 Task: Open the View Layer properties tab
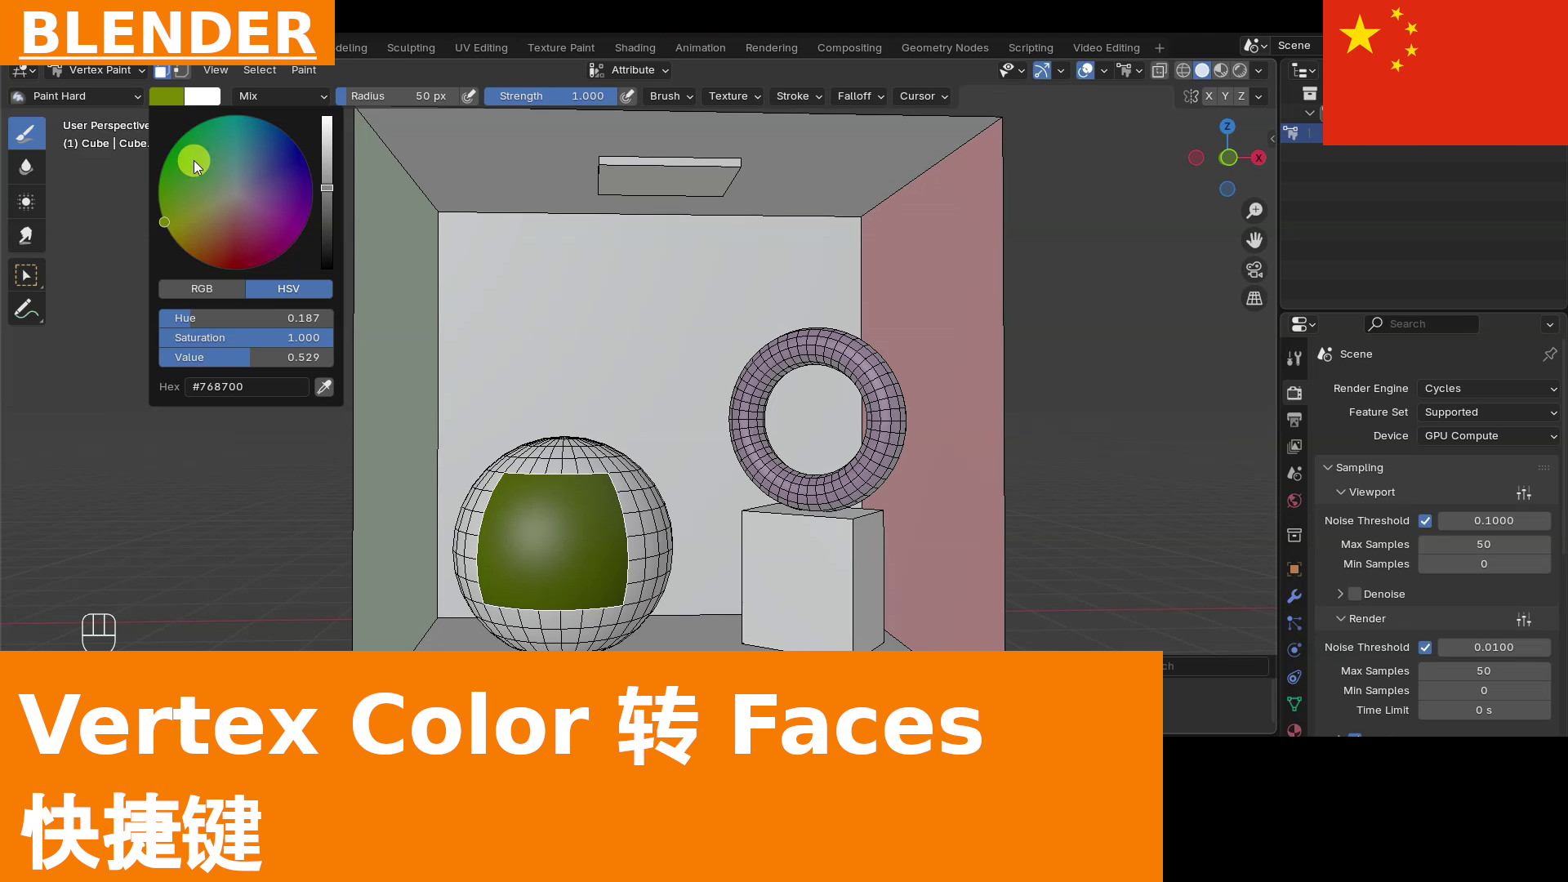point(1294,447)
